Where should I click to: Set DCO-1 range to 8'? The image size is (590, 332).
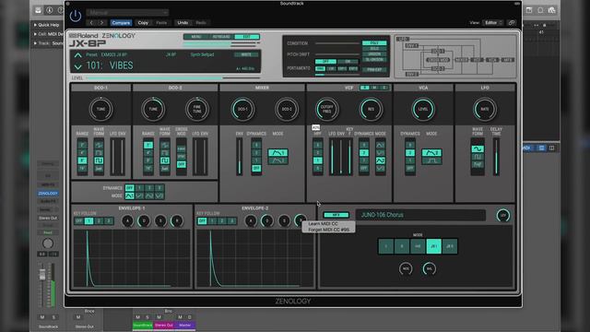(82, 160)
